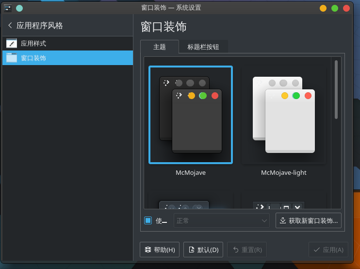Click the 窗口装饰 window icon in sidebar

tap(12, 58)
